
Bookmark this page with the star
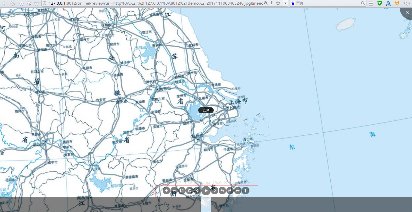(278, 3)
